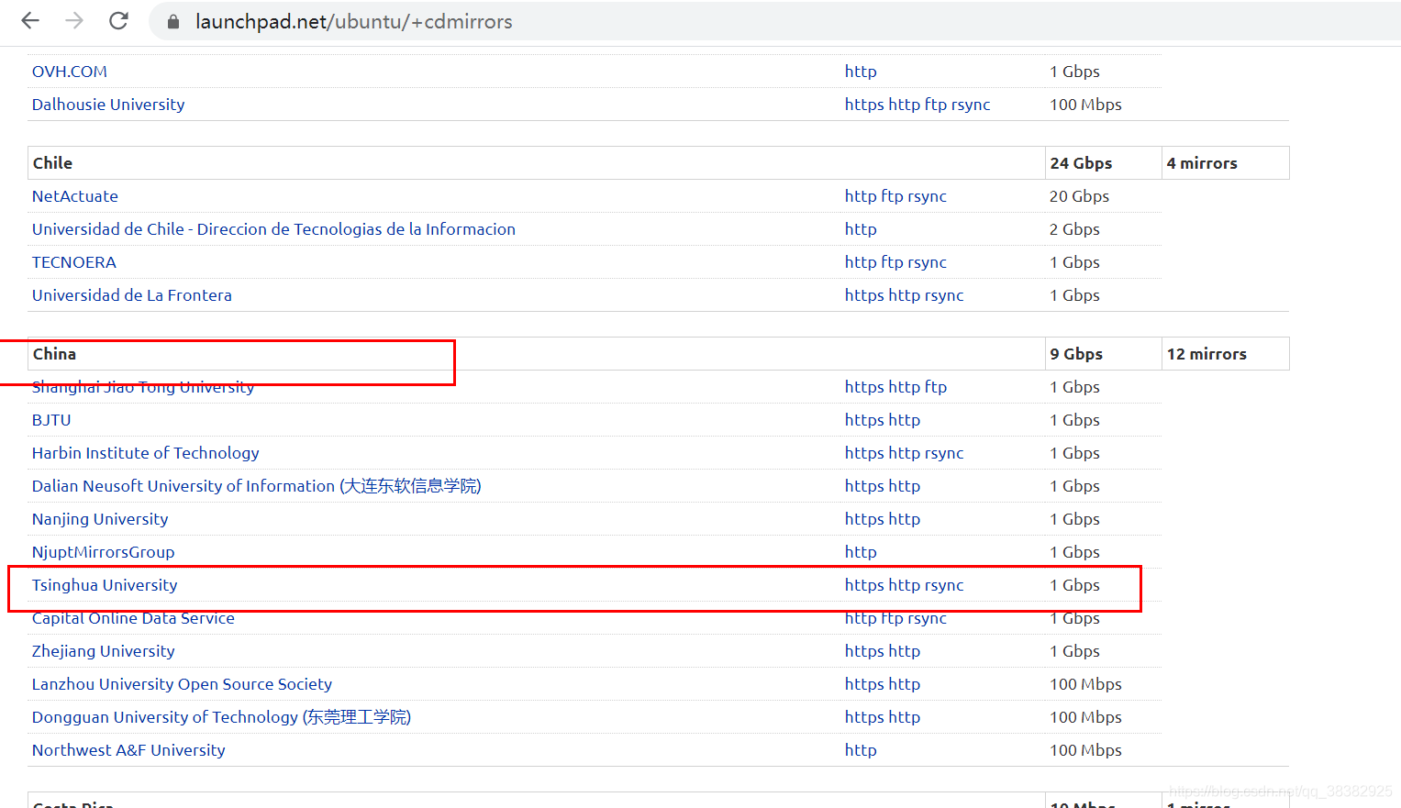Click the rsync link for Harbin Institute of Technology
Image resolution: width=1401 pixels, height=808 pixels.
[944, 453]
